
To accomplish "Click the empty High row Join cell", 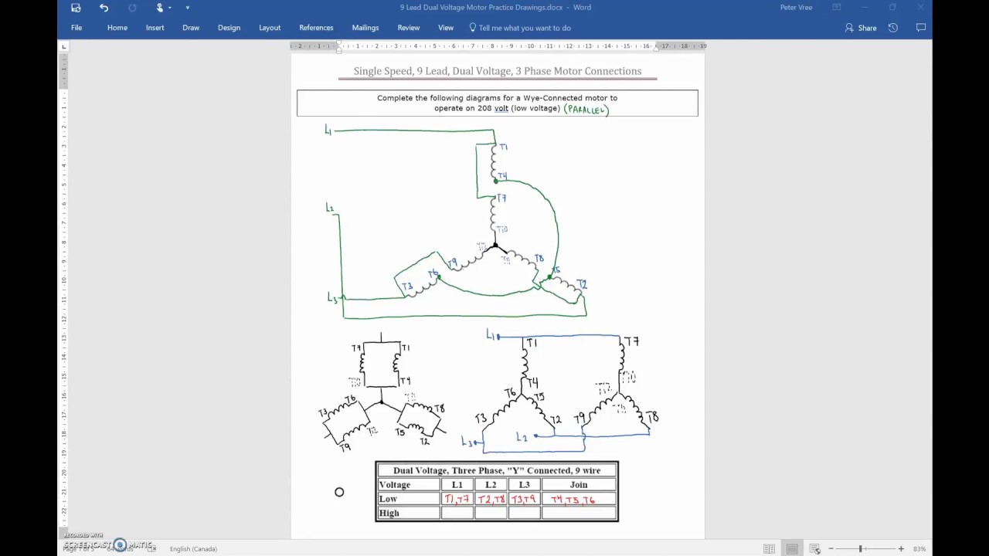I will [x=579, y=513].
